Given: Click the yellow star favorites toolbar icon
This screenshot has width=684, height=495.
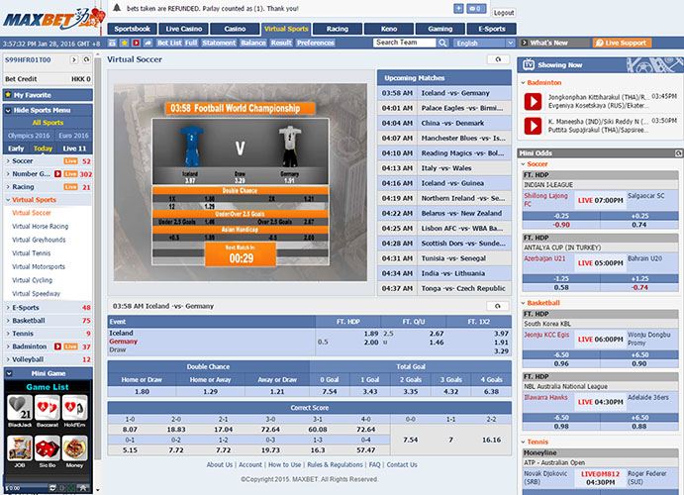Looking at the screenshot, I should [125, 43].
